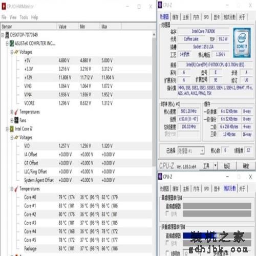The height and width of the screenshot is (256, 256).
Task: Collapse the Voltages node under Intel Core i7
Action: click(x=12, y=137)
